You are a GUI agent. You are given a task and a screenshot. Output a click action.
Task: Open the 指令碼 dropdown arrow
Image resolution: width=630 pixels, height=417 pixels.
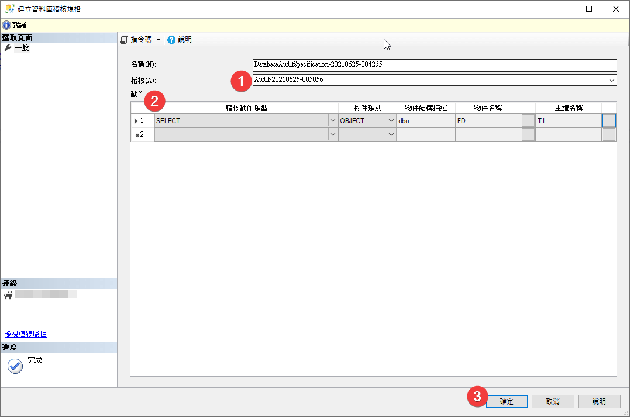point(159,40)
